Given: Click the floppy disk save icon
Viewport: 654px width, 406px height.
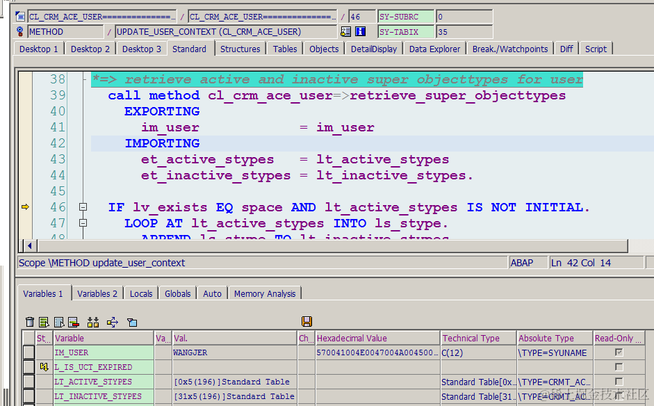Looking at the screenshot, I should (306, 321).
